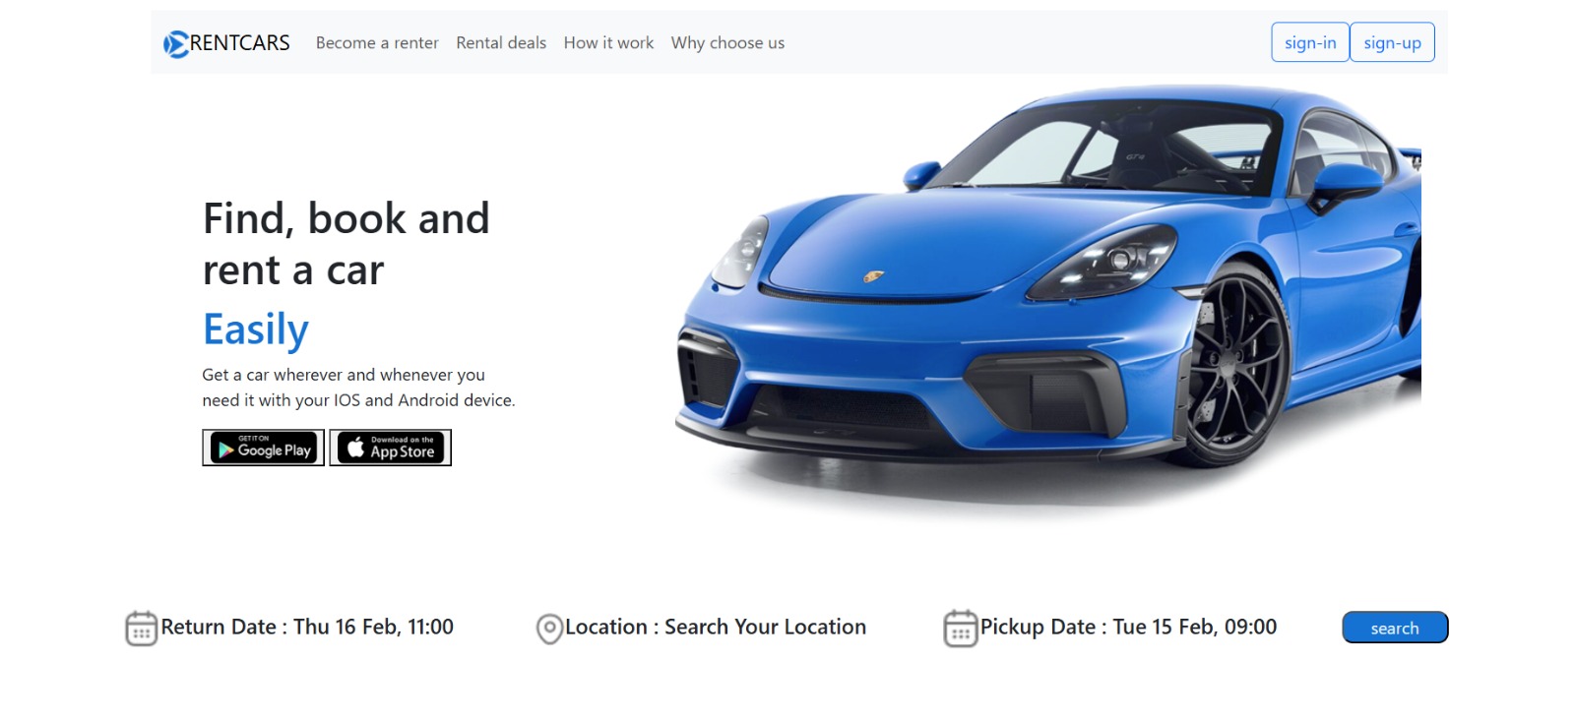
Task: Click the Google Play triangle icon
Action: 225,450
